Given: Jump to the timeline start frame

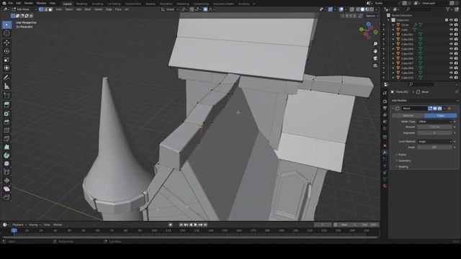Looking at the screenshot, I should coord(181,224).
